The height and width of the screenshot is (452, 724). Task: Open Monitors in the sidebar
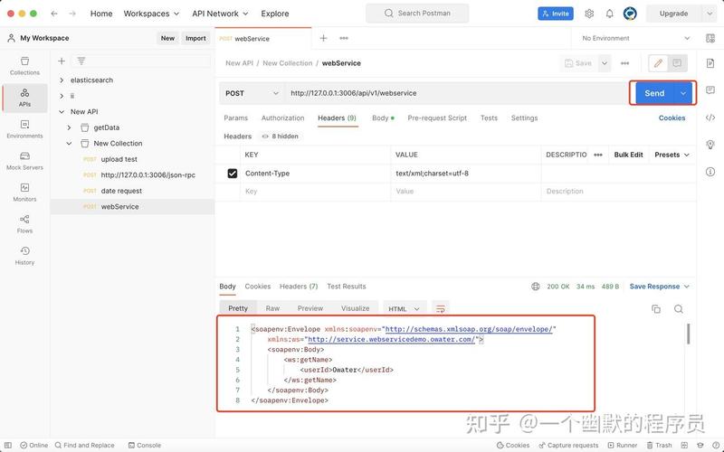[x=25, y=193]
